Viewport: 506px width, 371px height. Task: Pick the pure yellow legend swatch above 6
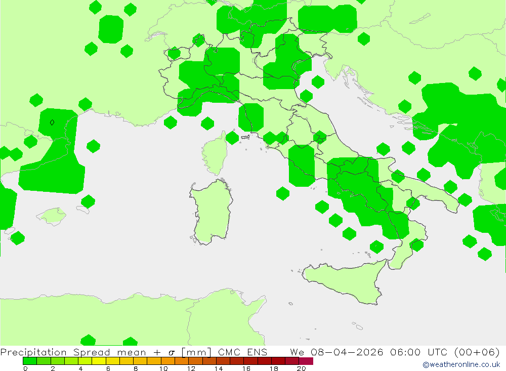(x=99, y=361)
